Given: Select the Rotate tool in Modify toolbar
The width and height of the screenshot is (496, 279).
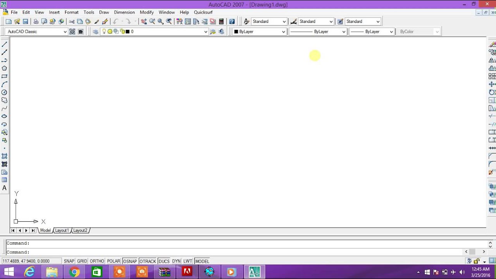Looking at the screenshot, I should [492, 92].
